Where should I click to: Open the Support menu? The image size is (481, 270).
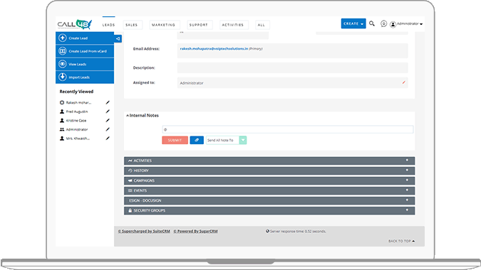199,25
